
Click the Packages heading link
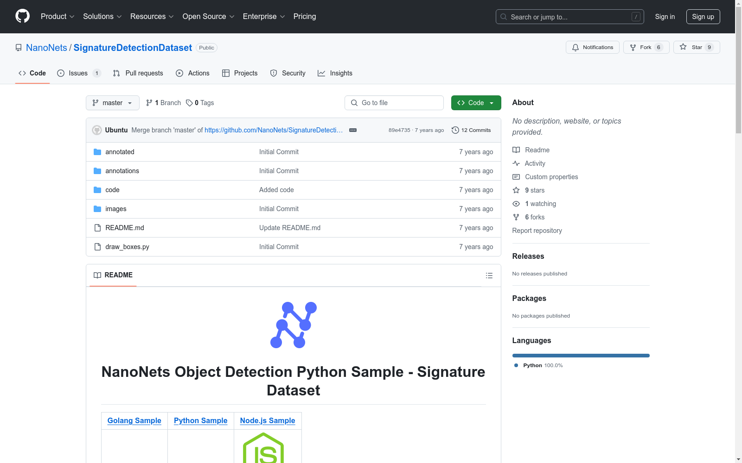pos(529,298)
